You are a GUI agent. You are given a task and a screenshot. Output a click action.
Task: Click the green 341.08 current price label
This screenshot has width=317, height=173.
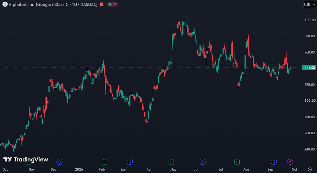click(x=309, y=67)
